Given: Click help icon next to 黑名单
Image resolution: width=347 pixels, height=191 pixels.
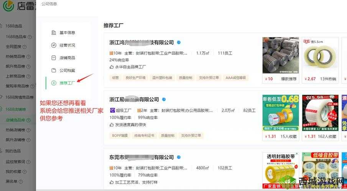Looking at the screenshot, I should (x=21, y=181).
